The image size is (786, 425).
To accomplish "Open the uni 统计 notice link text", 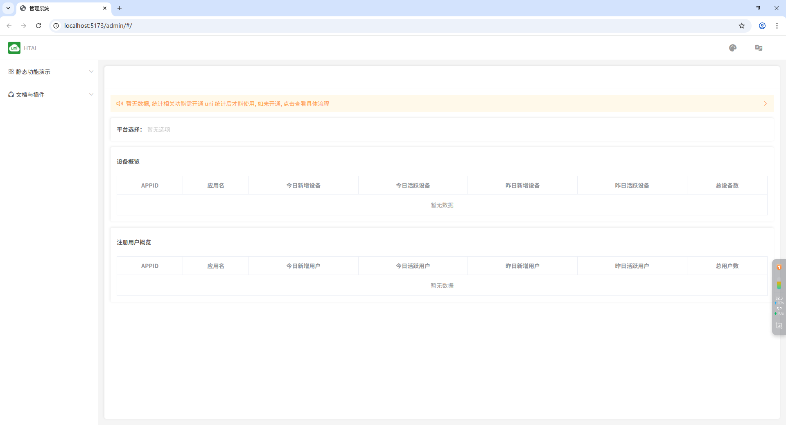I will pos(228,104).
